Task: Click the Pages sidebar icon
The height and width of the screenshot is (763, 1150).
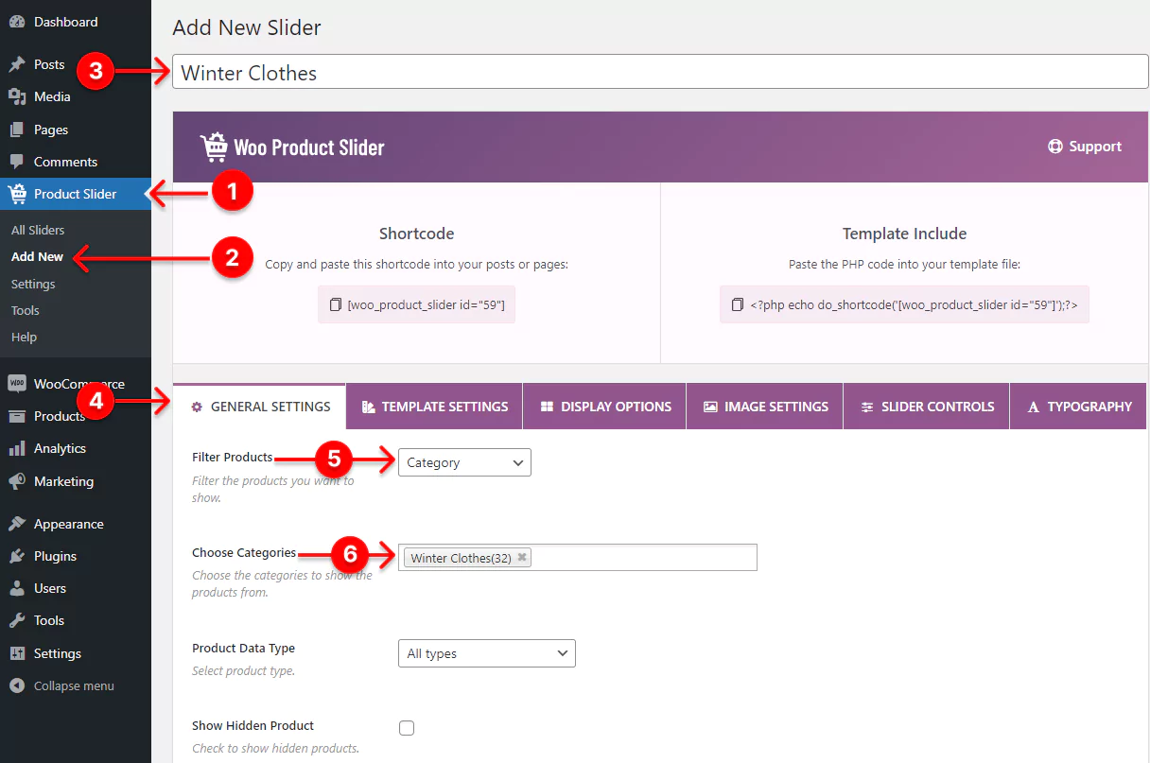Action: [x=17, y=130]
